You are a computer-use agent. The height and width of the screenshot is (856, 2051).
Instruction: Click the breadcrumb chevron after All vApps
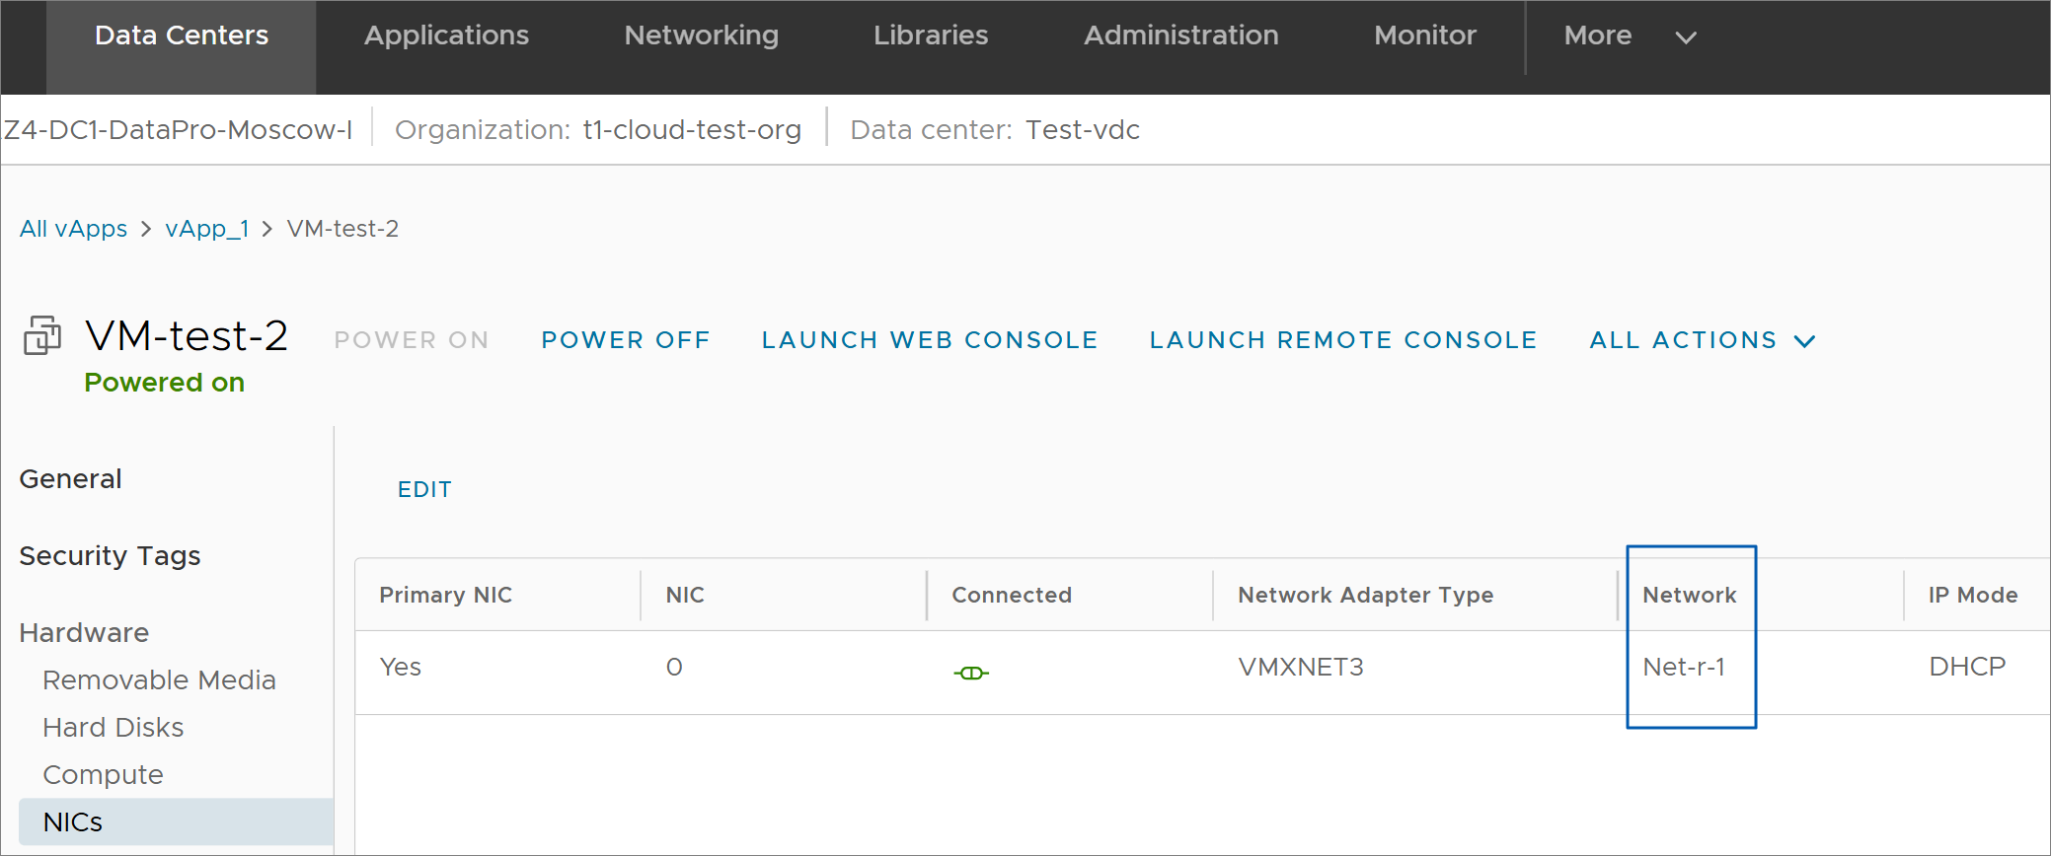[x=146, y=229]
